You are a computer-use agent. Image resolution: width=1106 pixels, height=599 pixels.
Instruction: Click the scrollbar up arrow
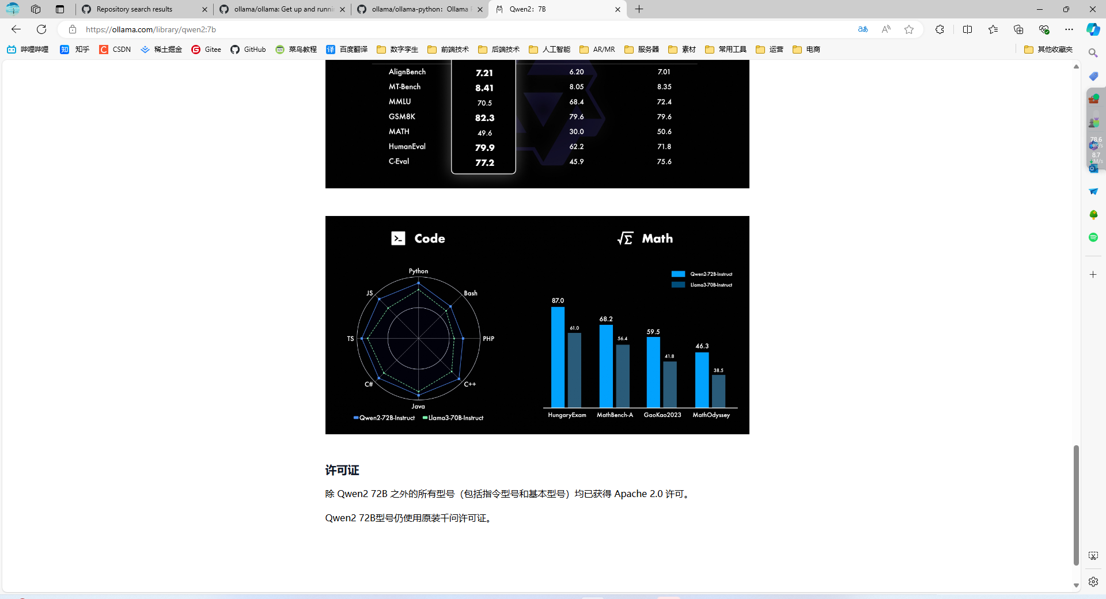pos(1075,67)
